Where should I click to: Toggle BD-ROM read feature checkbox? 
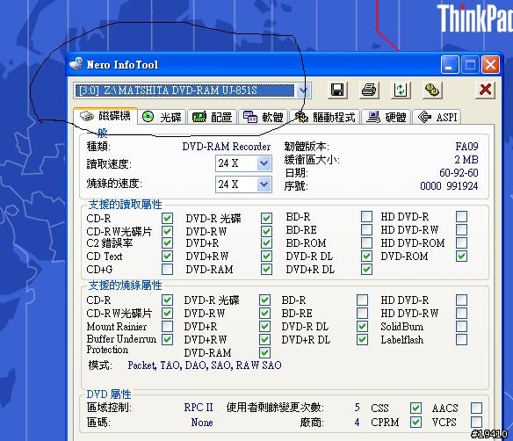click(x=366, y=242)
